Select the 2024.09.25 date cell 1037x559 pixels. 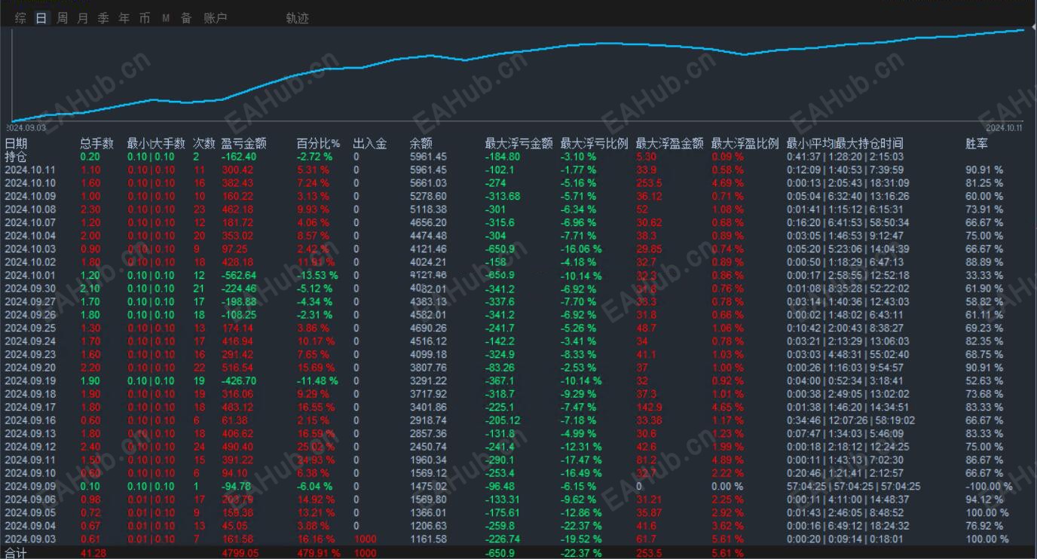30,328
